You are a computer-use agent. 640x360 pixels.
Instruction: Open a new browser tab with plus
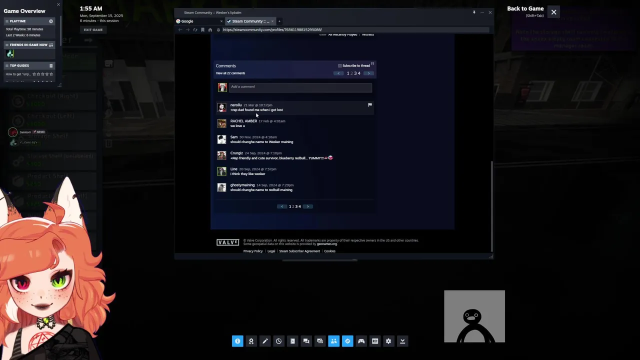pyautogui.click(x=279, y=21)
